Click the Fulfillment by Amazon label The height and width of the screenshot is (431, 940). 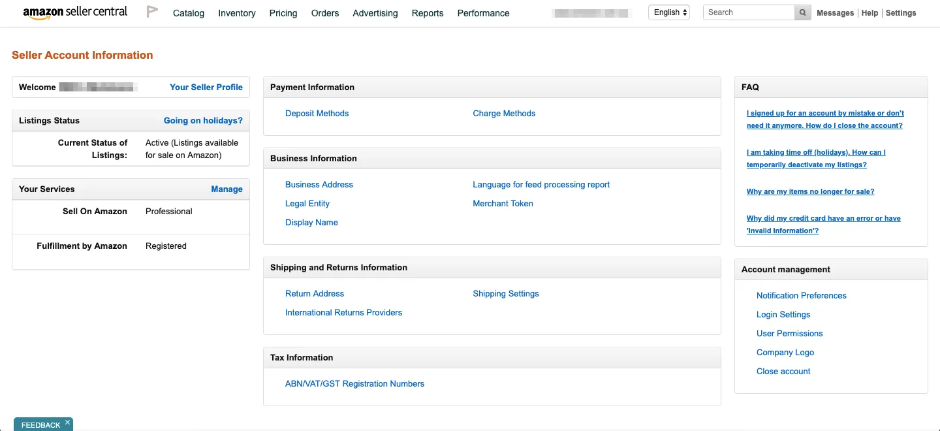(x=82, y=246)
